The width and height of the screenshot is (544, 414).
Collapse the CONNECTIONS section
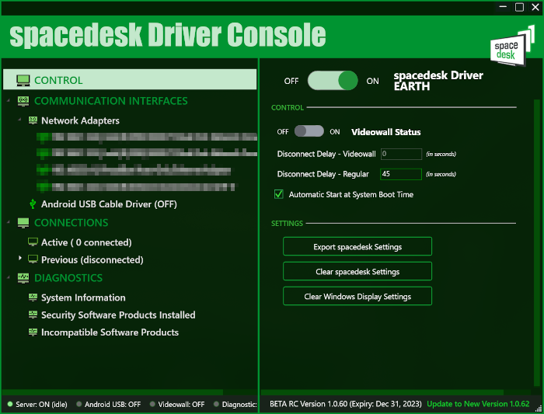click(x=9, y=222)
